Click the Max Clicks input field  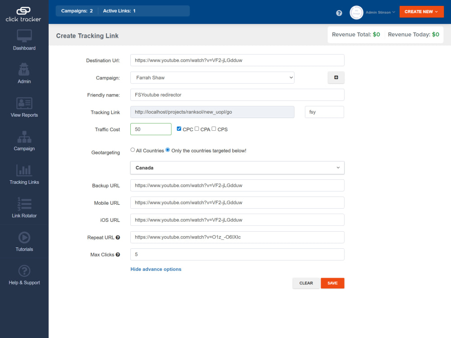237,254
